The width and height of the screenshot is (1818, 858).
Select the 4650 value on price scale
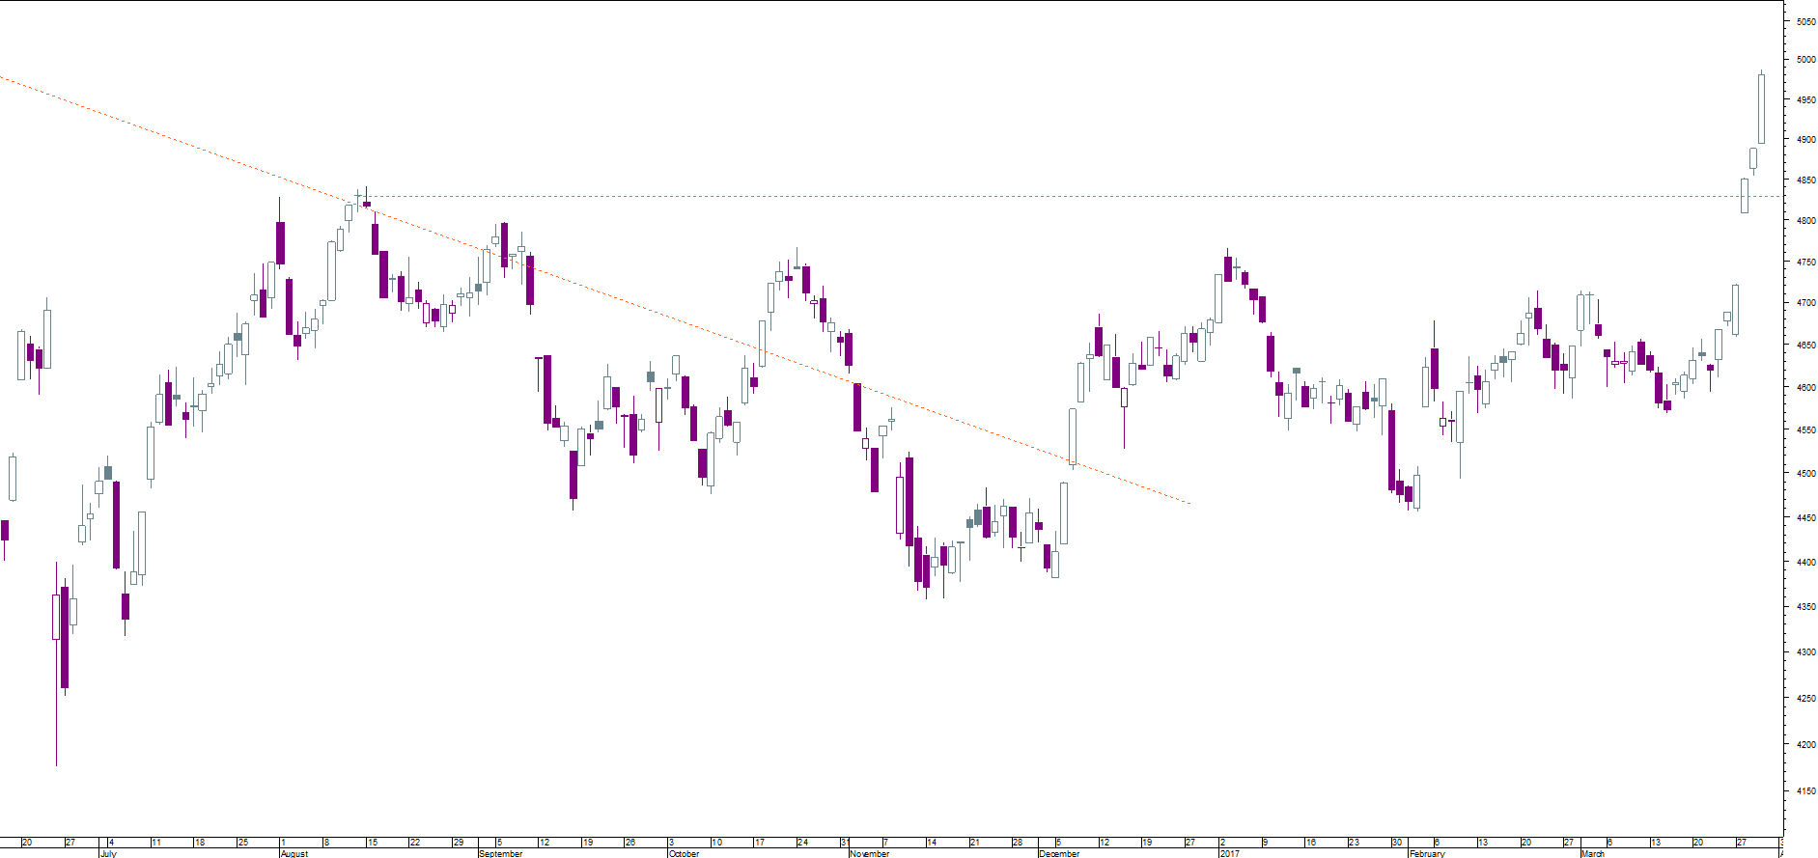click(x=1805, y=346)
